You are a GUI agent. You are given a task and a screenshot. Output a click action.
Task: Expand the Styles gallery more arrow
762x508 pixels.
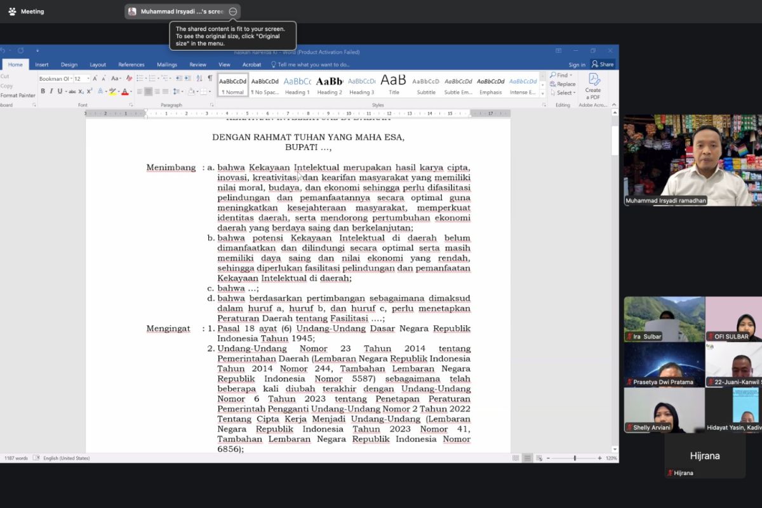tap(542, 93)
